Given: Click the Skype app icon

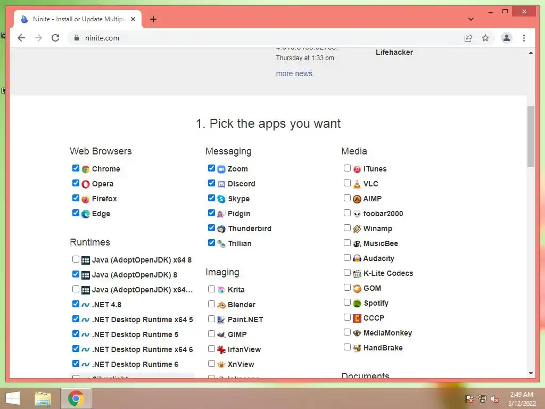Looking at the screenshot, I should [x=221, y=199].
